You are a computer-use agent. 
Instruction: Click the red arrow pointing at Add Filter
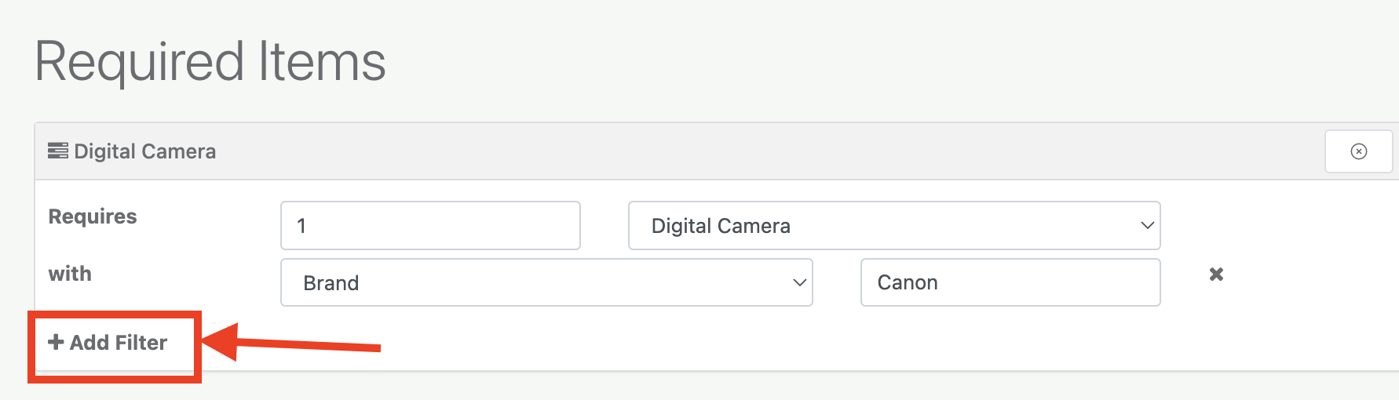291,342
